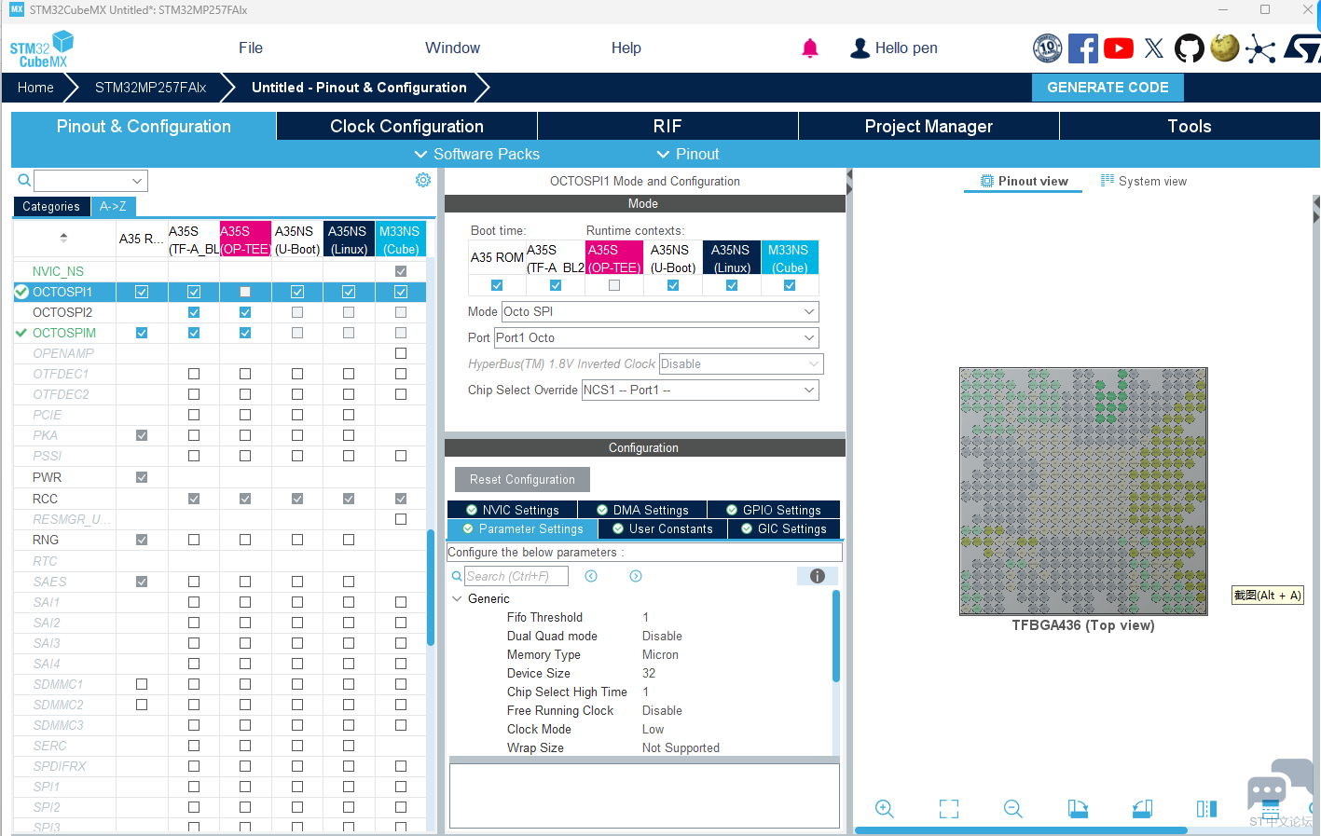Open the X (Twitter) icon
The width and height of the screenshot is (1321, 836).
click(x=1154, y=48)
